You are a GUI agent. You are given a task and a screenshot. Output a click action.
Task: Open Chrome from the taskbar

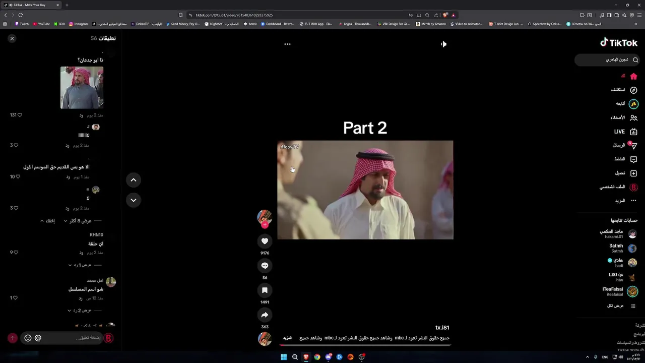317,357
